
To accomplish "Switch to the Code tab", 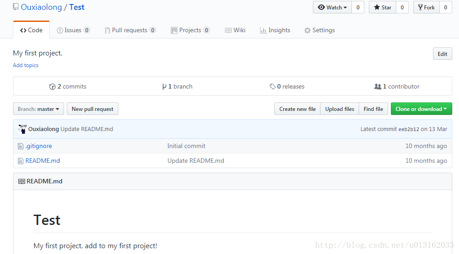I will click(x=31, y=30).
